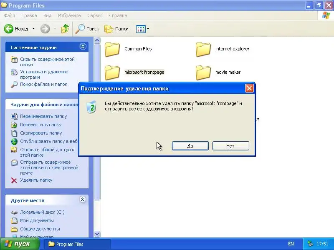Click the Program Files taskbar button

coord(77,244)
